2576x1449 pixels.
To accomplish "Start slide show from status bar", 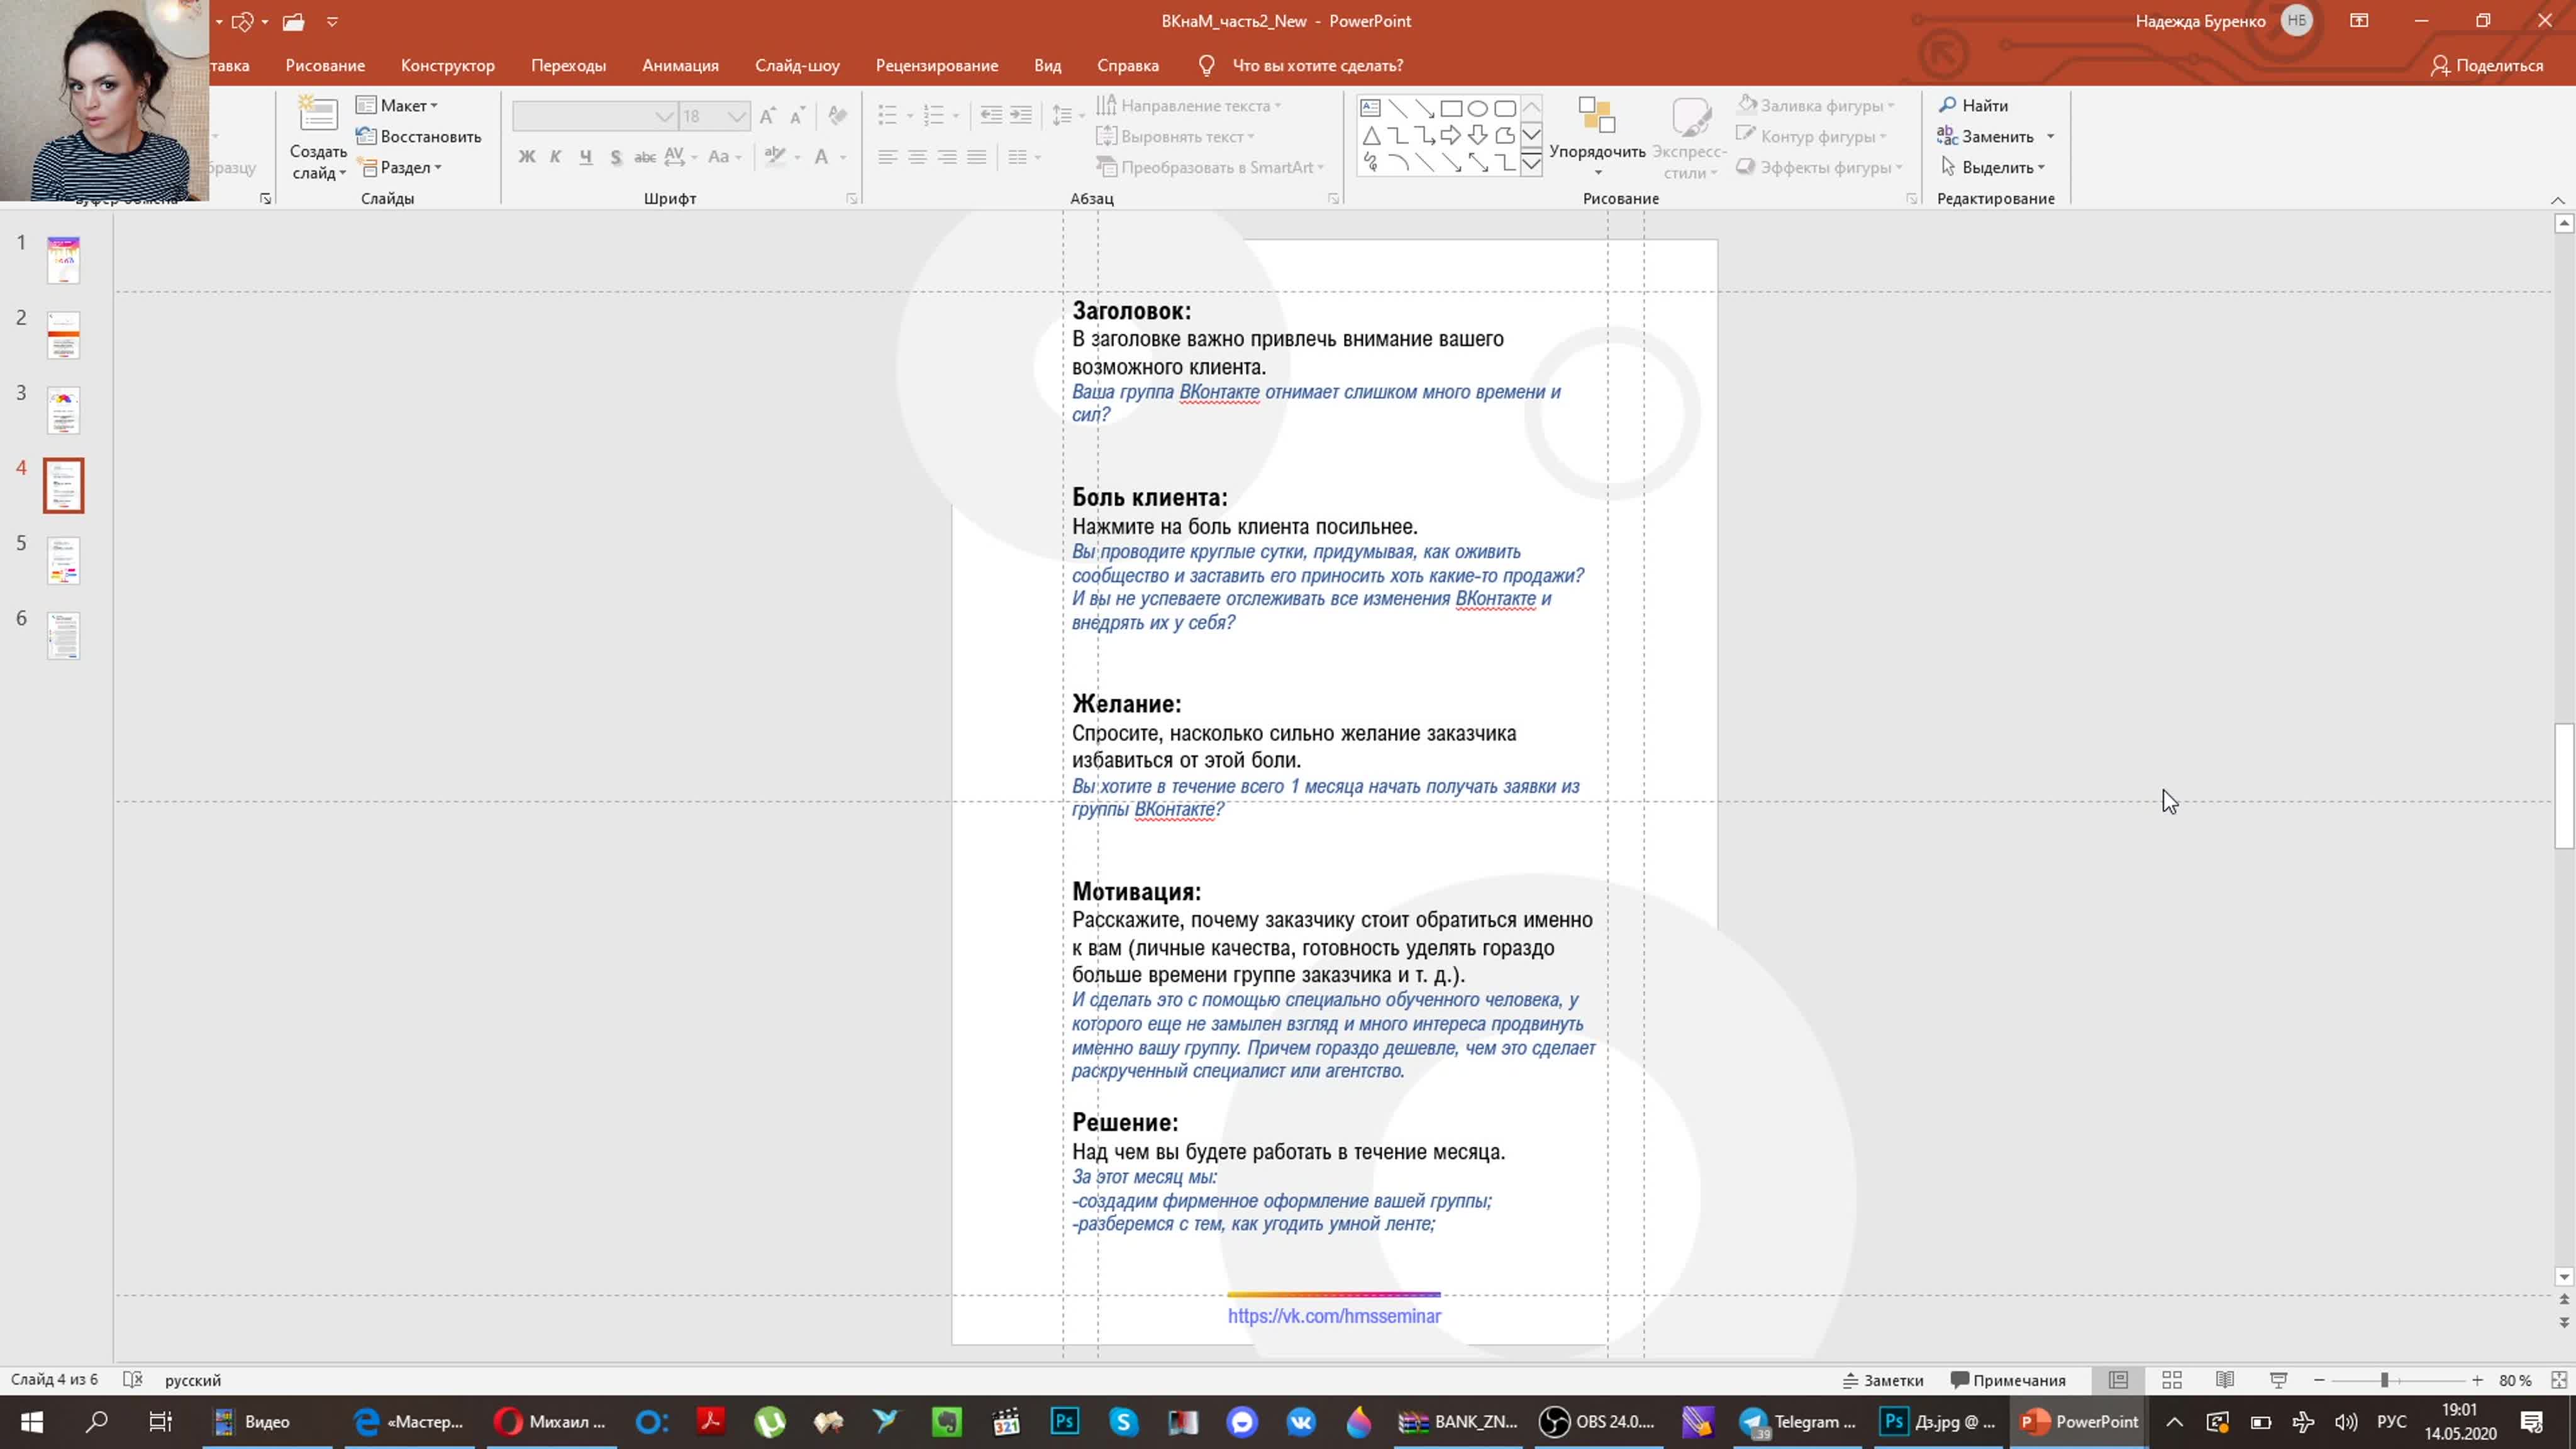I will 2278,1380.
